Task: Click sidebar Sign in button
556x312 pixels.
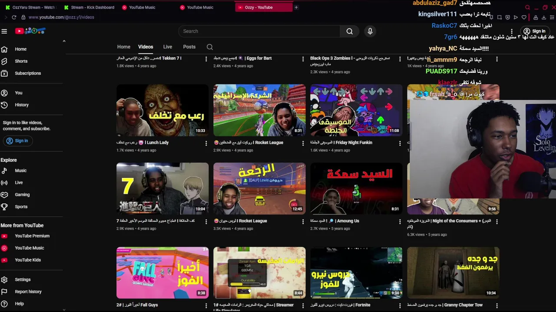Action: coord(17,141)
